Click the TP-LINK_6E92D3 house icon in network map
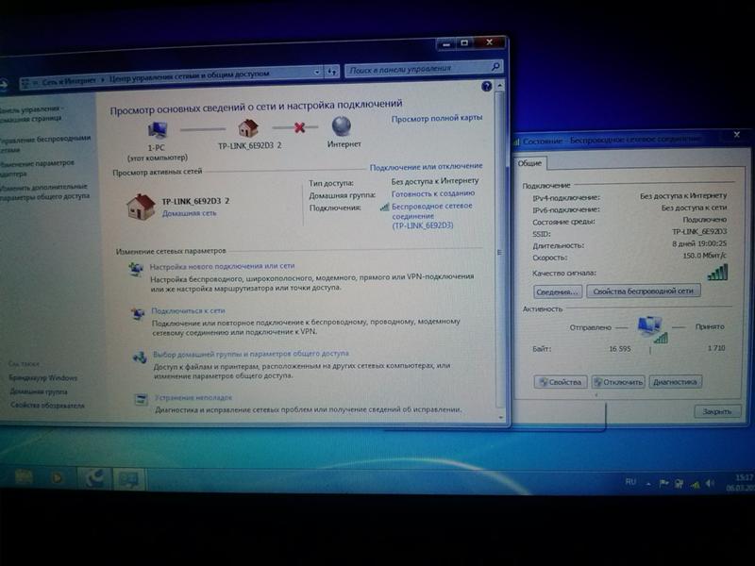Viewport: 755px width, 566px height. click(x=248, y=128)
